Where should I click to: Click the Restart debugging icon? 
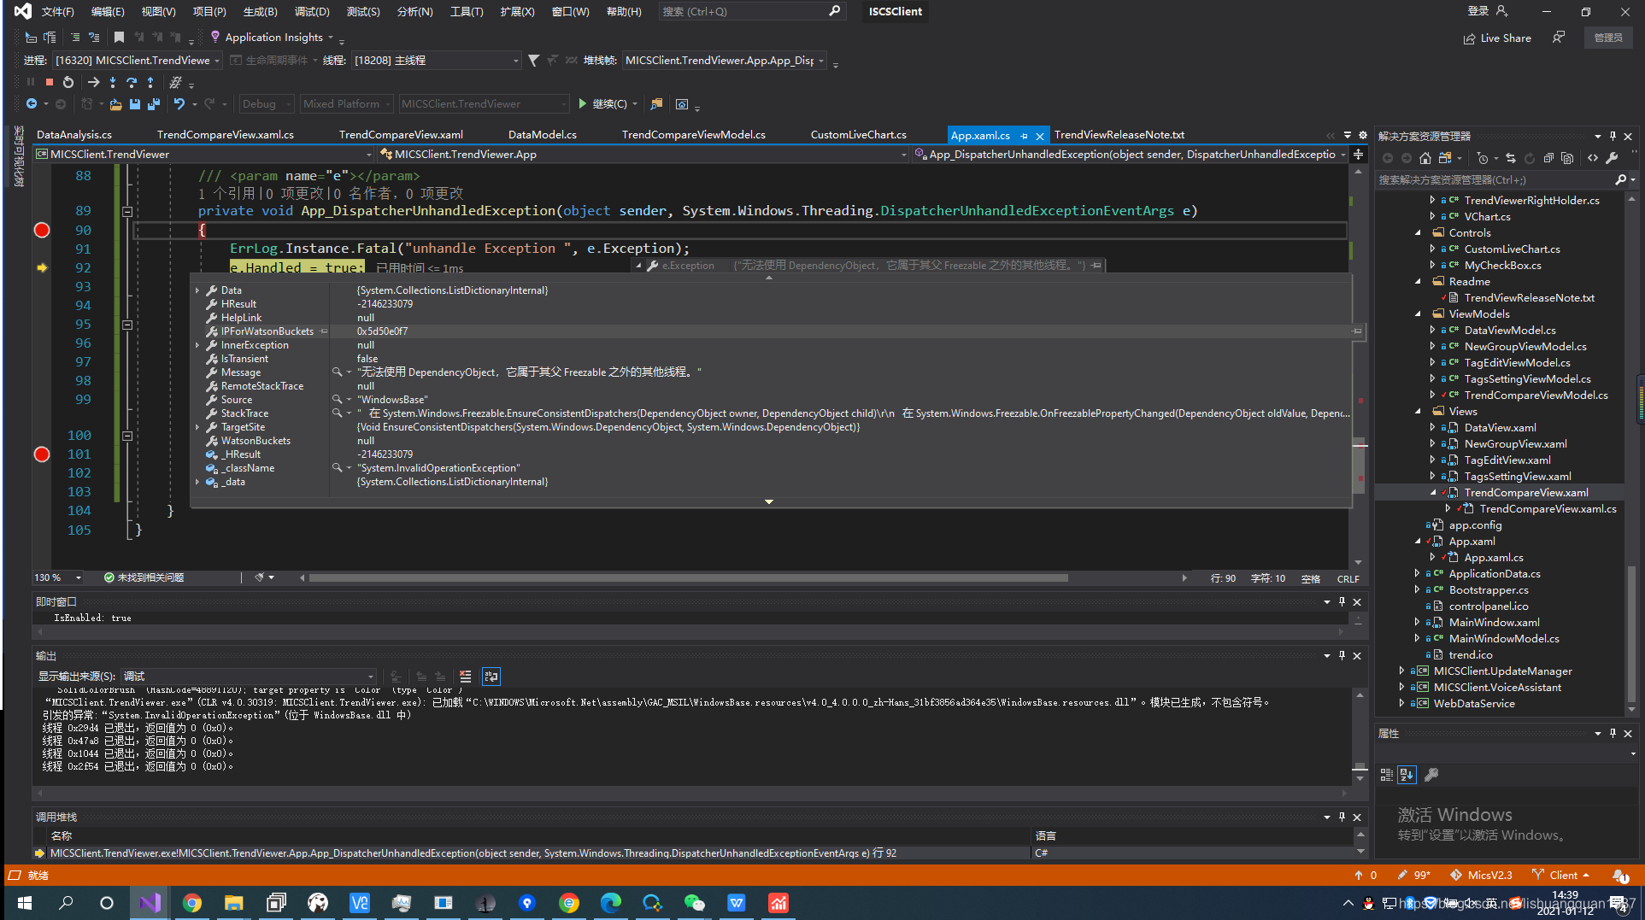pyautogui.click(x=68, y=82)
